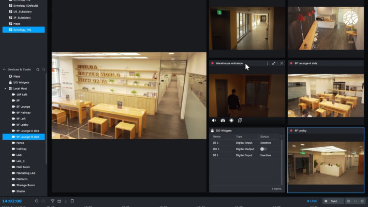Sort the Devices & Tools list

coord(43,69)
